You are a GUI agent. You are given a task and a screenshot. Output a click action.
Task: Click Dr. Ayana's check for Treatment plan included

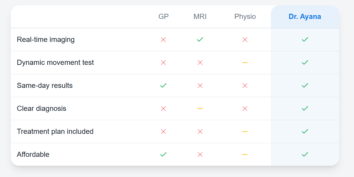tap(305, 132)
